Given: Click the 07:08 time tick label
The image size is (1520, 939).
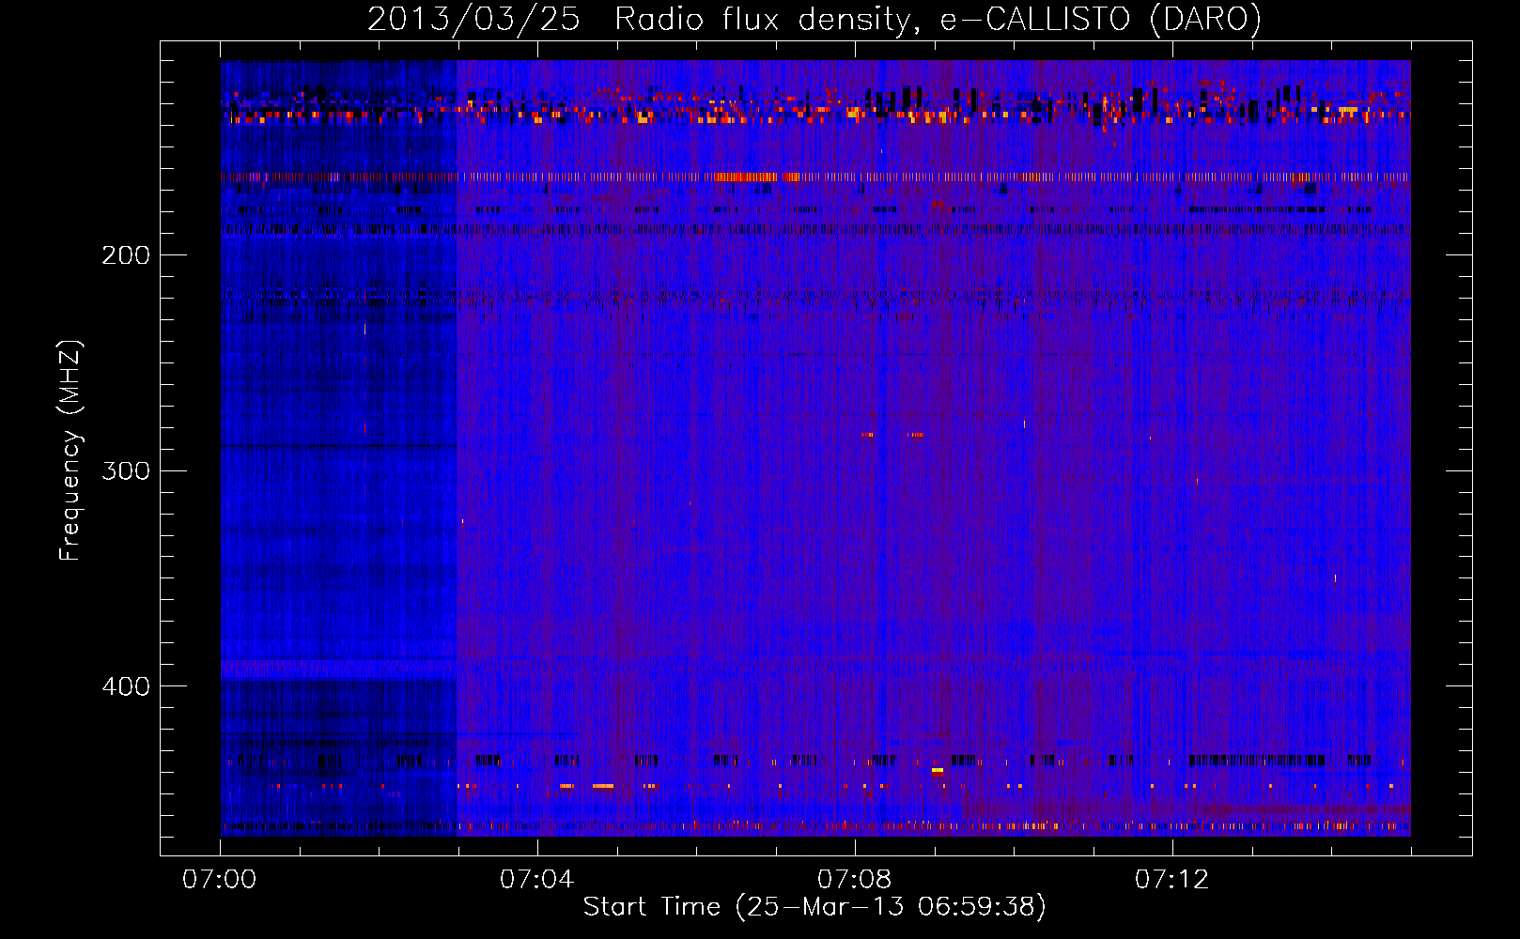Looking at the screenshot, I should tap(855, 880).
